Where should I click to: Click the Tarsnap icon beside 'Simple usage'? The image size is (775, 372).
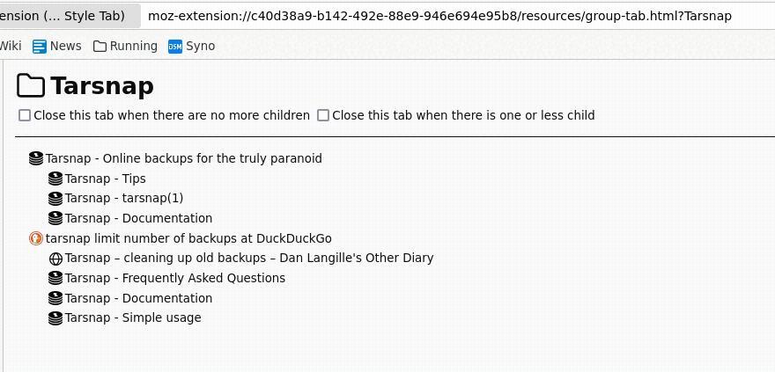click(x=55, y=318)
